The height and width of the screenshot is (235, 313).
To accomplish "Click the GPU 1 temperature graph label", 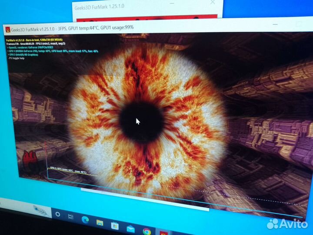I will [68, 170].
